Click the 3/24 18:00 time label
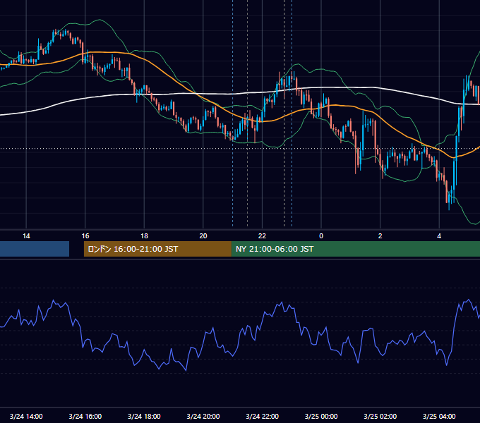This screenshot has height=423, width=480. point(144,416)
